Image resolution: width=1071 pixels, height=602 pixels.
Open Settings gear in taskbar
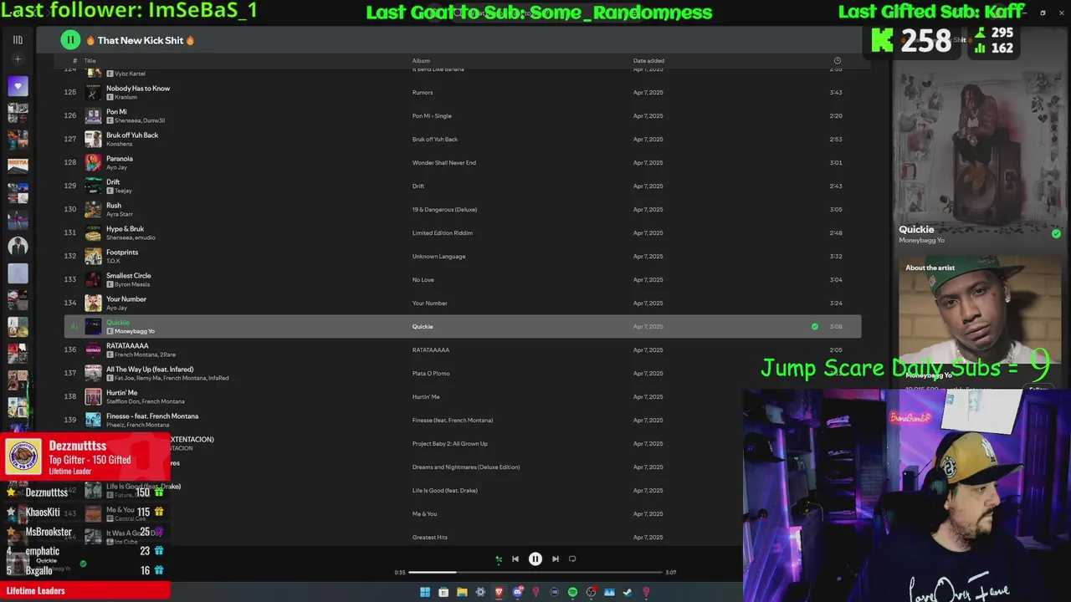pyautogui.click(x=480, y=592)
